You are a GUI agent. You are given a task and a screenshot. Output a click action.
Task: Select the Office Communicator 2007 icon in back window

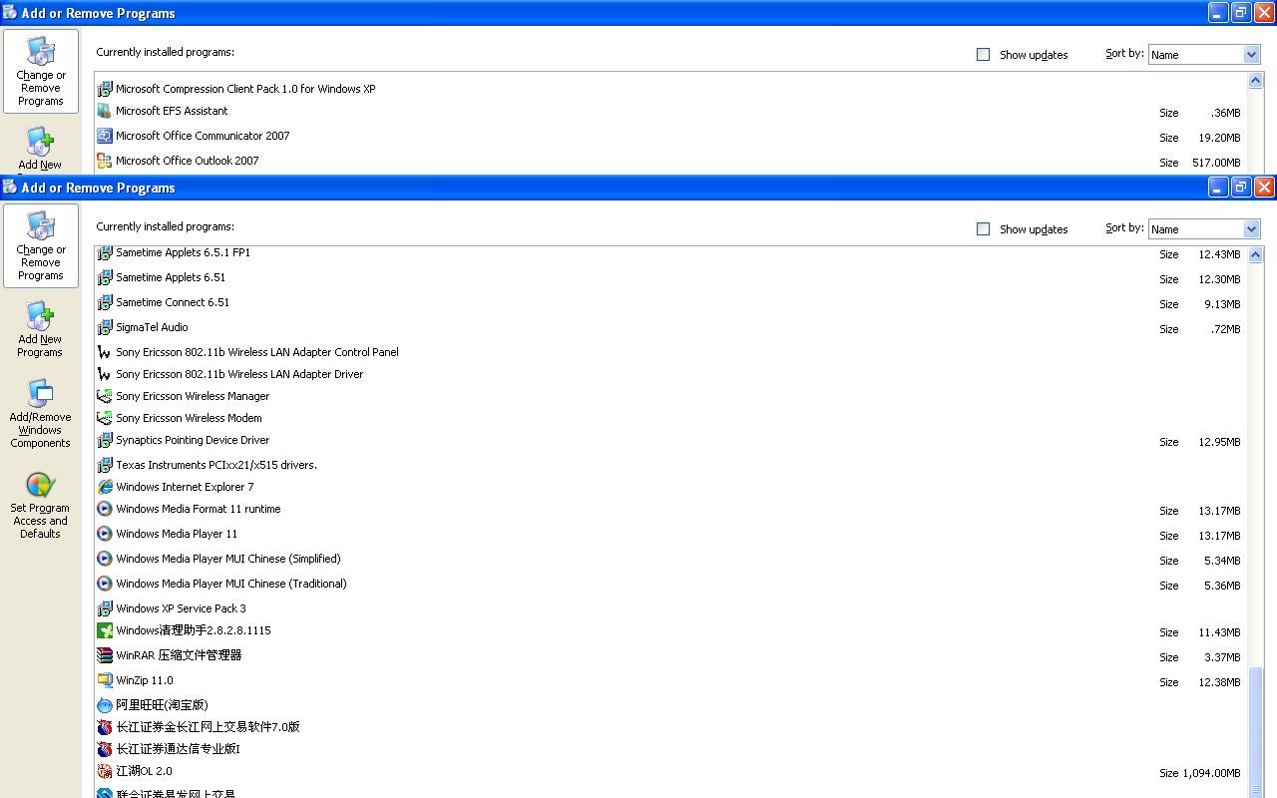(104, 136)
